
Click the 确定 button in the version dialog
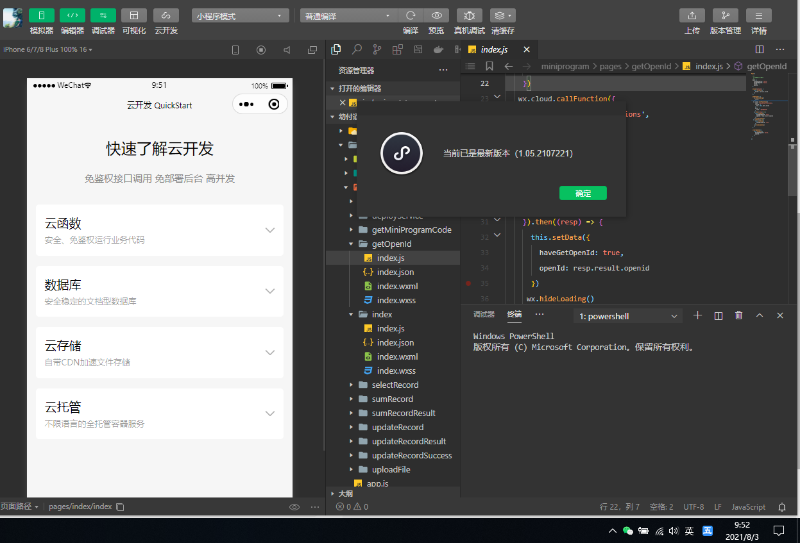pos(583,193)
